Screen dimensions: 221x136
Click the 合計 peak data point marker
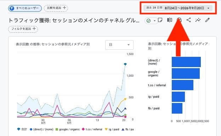tap(125, 64)
